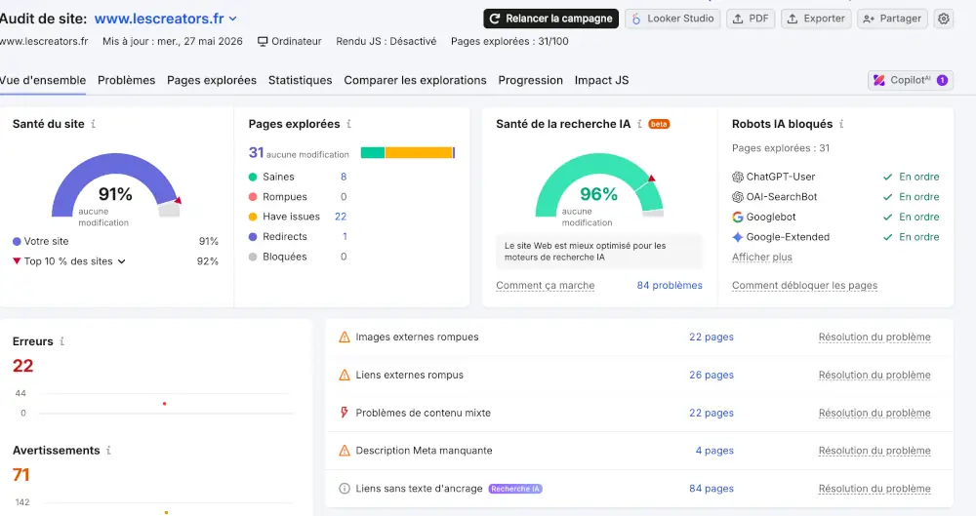The width and height of the screenshot is (976, 516).
Task: Open the 84 problèmes link
Action: pos(670,285)
